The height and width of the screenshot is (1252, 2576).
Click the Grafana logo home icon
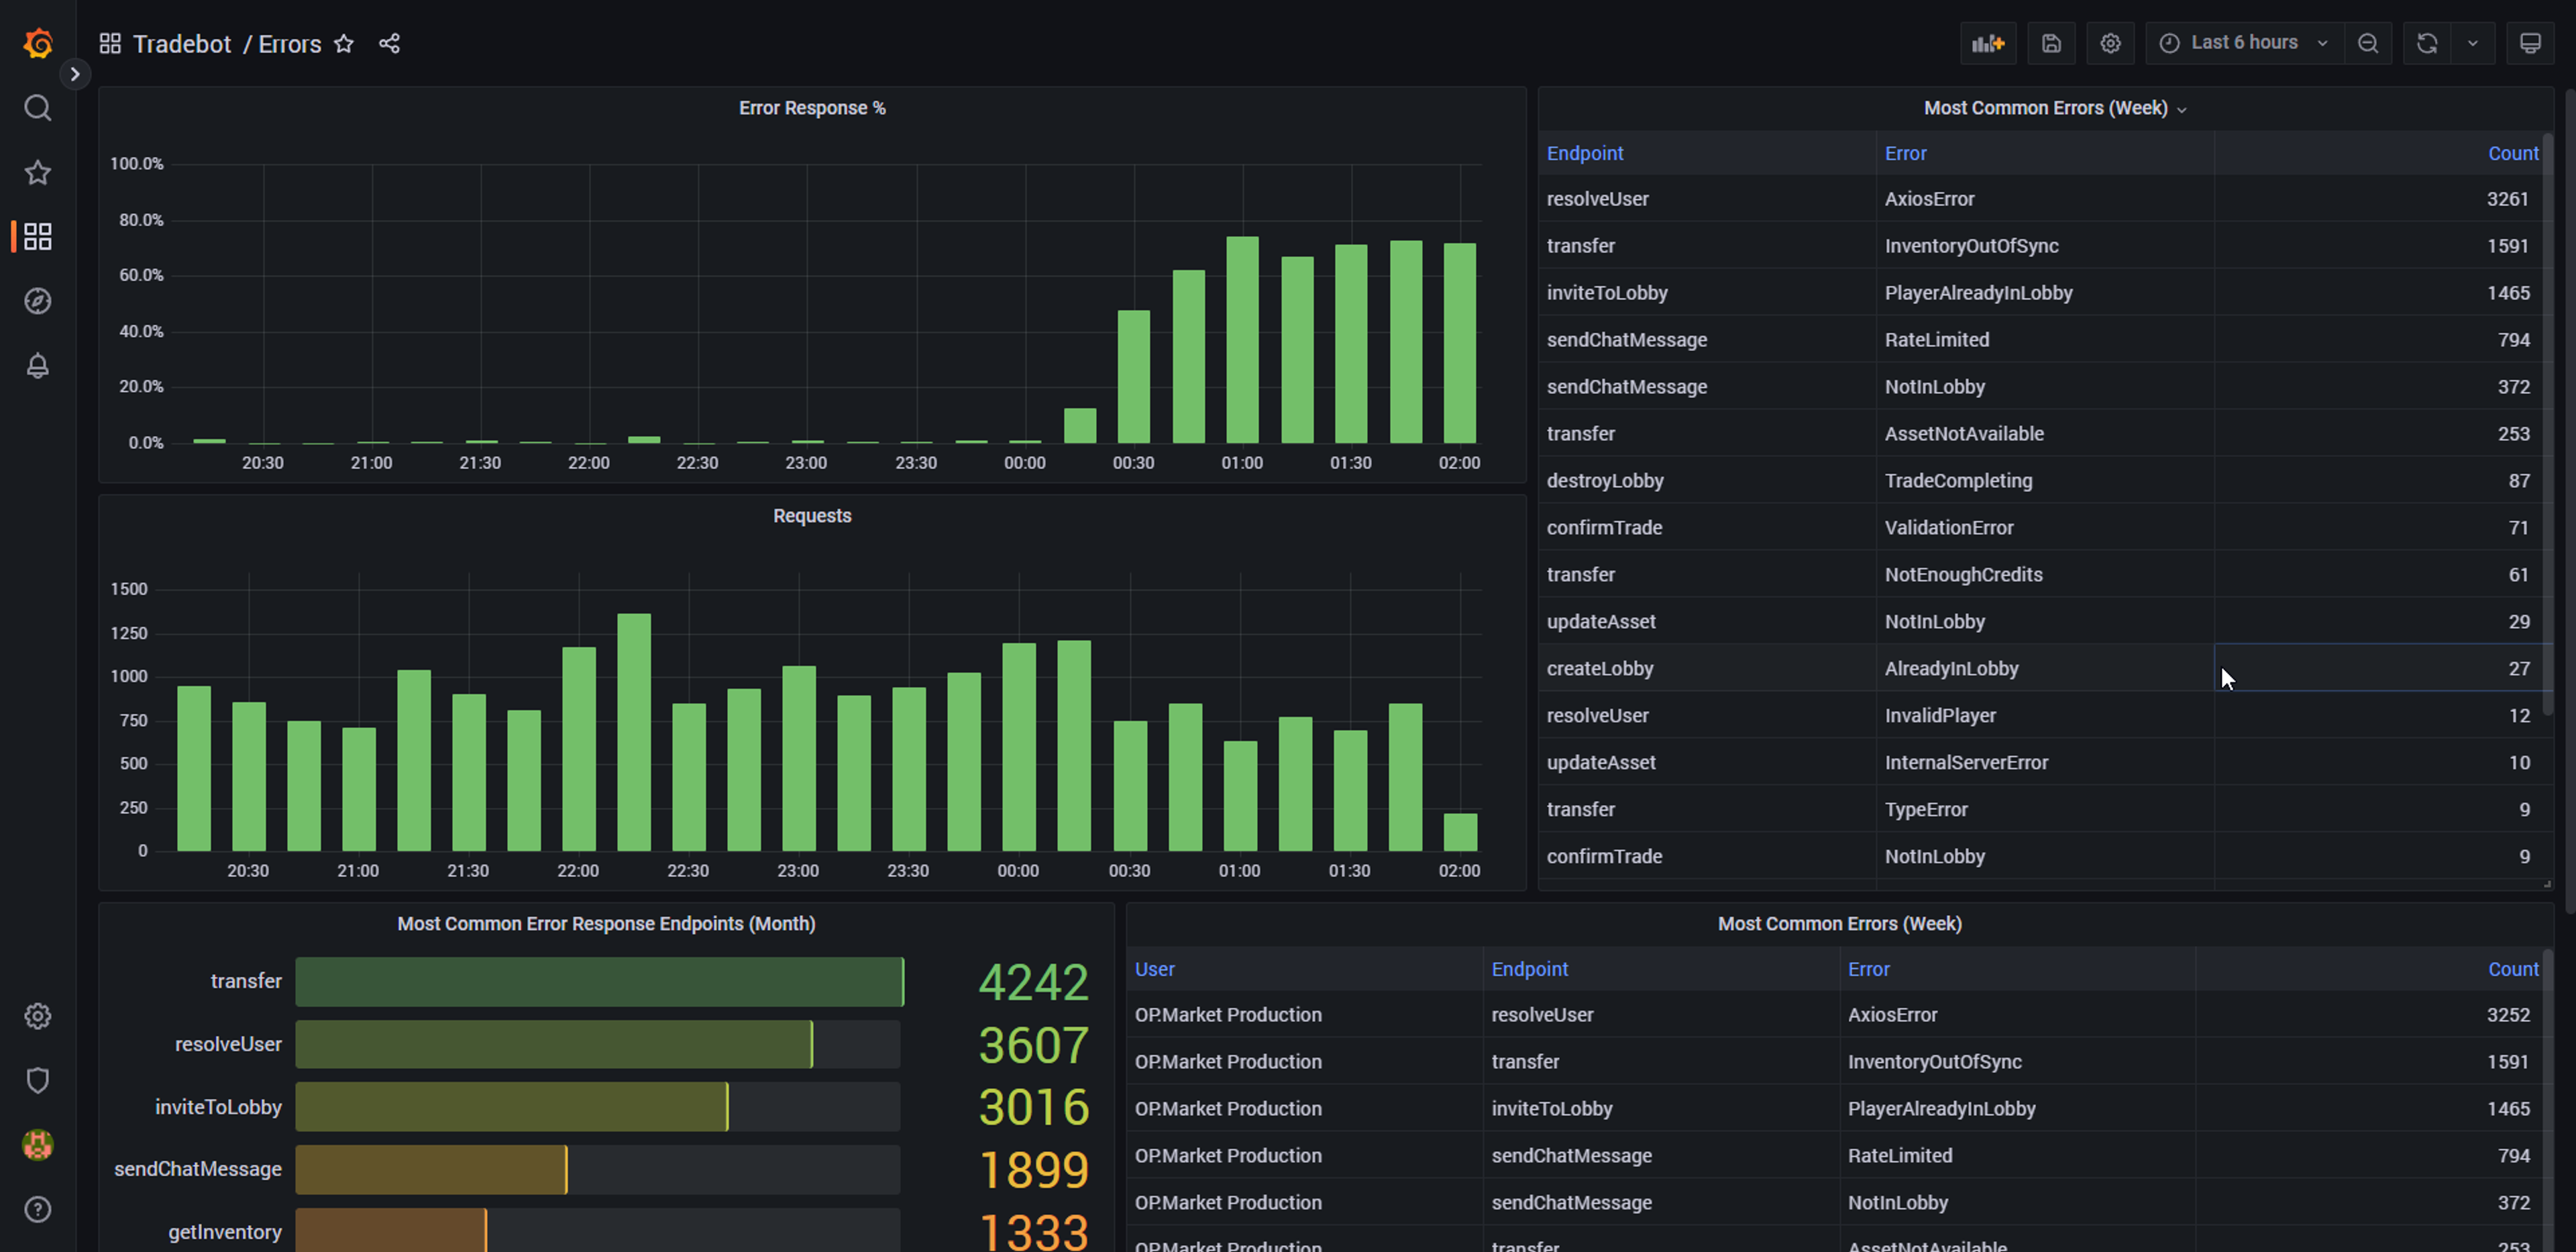click(38, 43)
